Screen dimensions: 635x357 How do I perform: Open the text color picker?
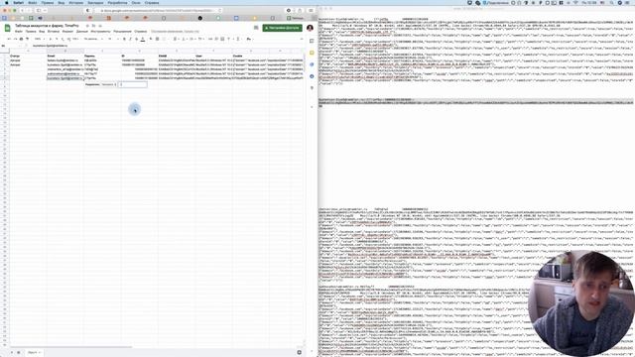click(x=143, y=39)
